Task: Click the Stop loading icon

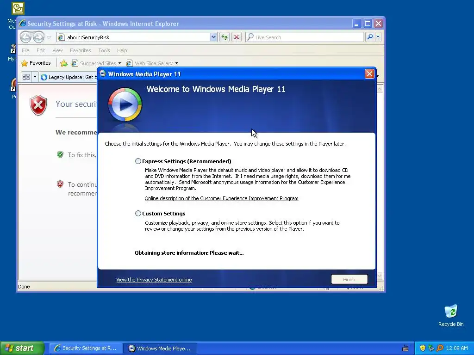Action: click(237, 37)
